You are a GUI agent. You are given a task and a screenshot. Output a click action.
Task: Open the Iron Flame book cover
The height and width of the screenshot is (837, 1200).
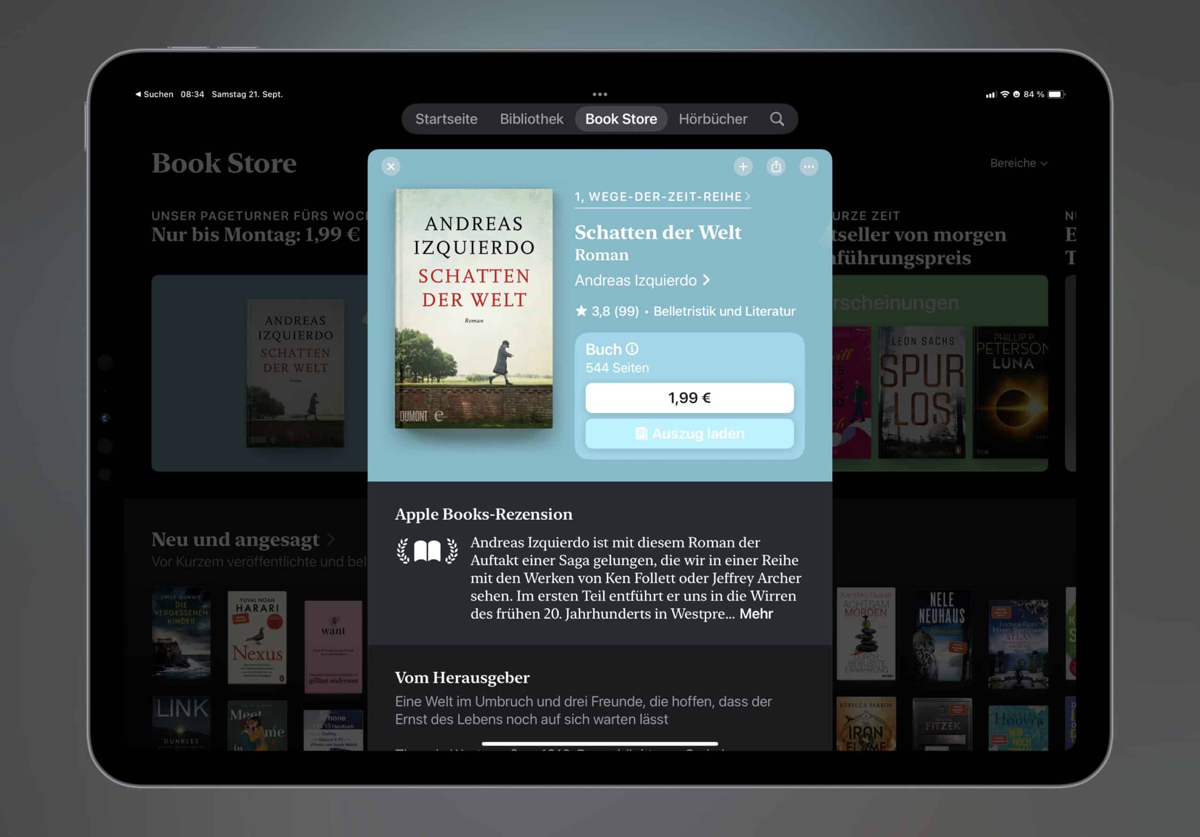(865, 724)
